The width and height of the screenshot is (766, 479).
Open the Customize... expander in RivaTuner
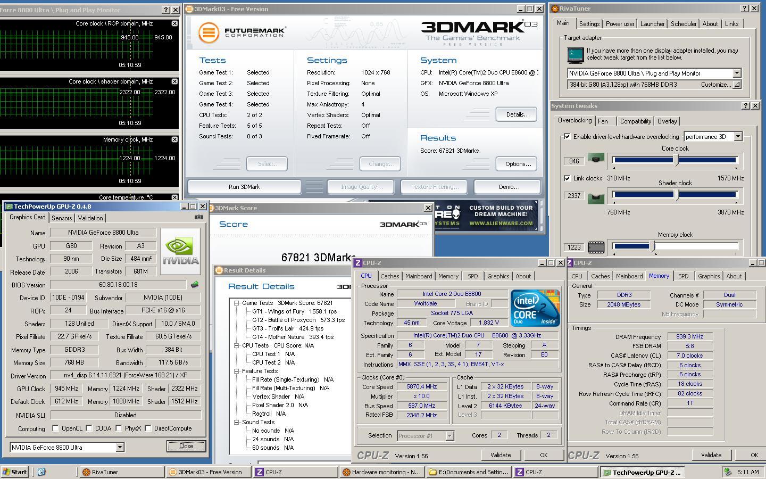(x=737, y=85)
